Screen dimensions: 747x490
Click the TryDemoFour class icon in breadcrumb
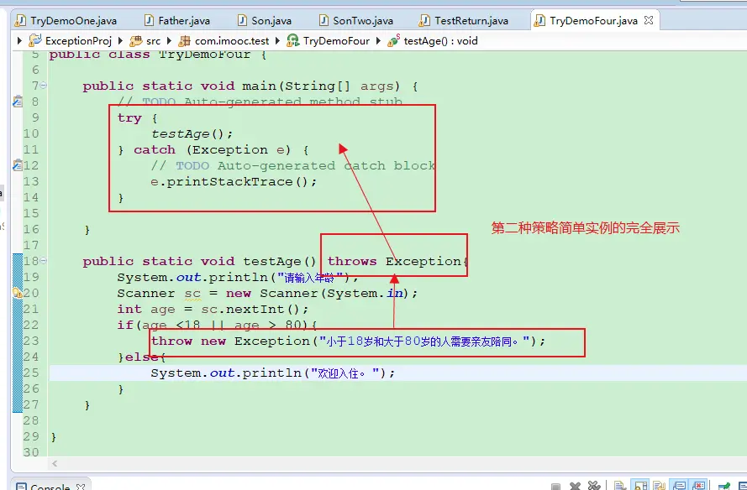293,40
